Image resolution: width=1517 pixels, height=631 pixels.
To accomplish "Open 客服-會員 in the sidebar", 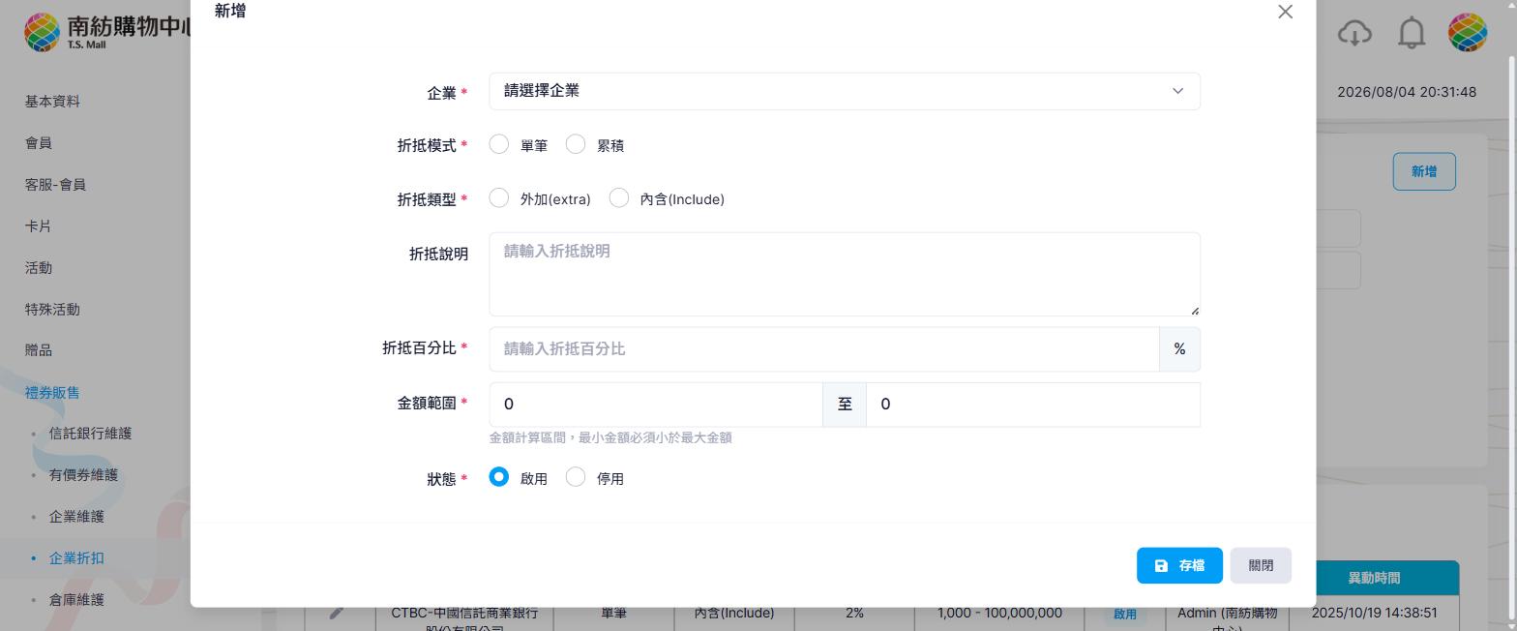I will pos(55,185).
